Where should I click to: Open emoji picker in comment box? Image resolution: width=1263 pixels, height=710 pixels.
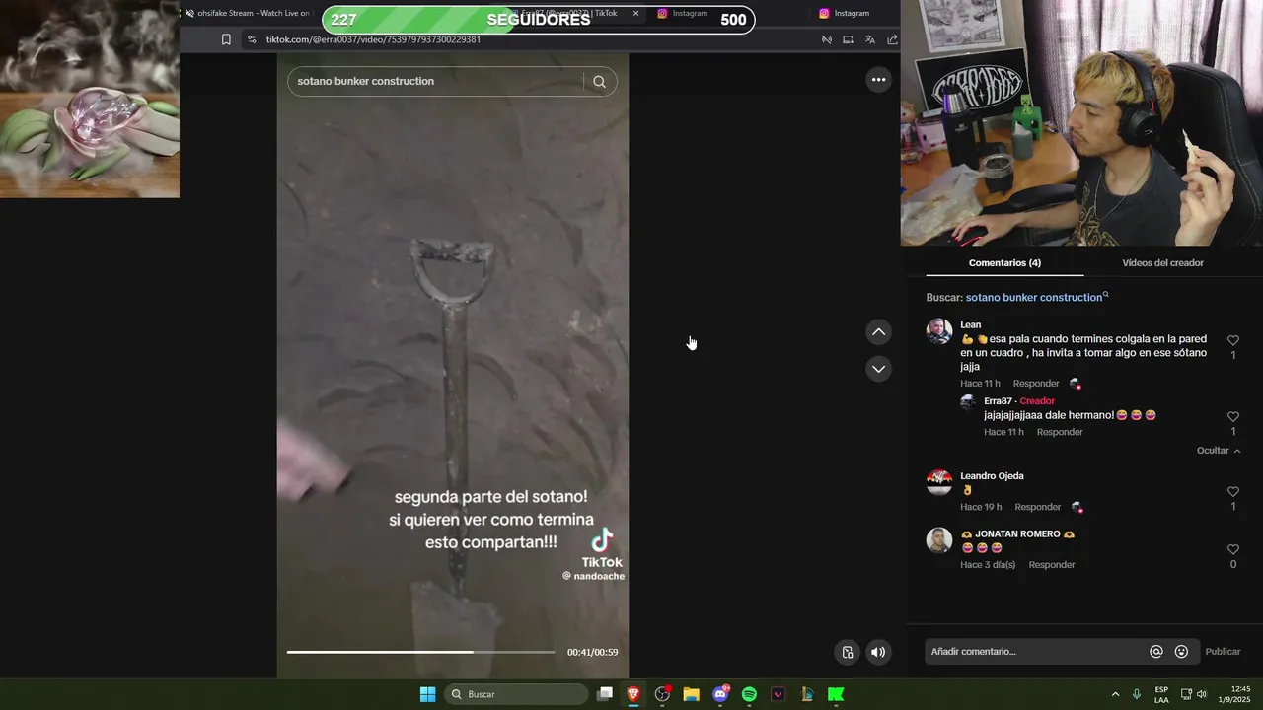click(x=1181, y=652)
